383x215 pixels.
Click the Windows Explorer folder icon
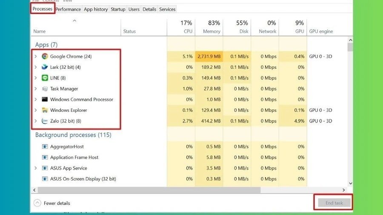pyautogui.click(x=45, y=110)
